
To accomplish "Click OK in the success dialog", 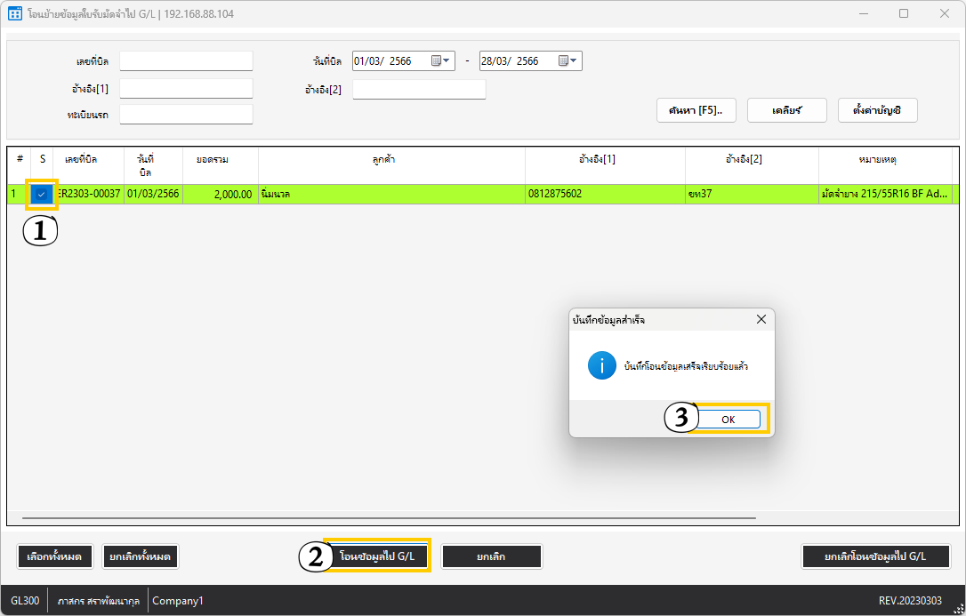I will coord(728,420).
